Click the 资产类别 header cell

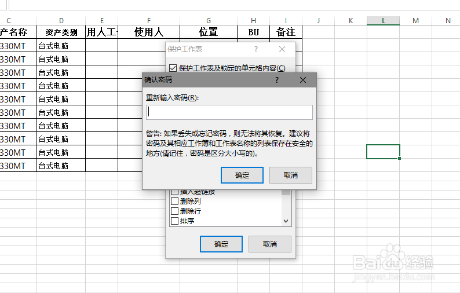click(61, 32)
